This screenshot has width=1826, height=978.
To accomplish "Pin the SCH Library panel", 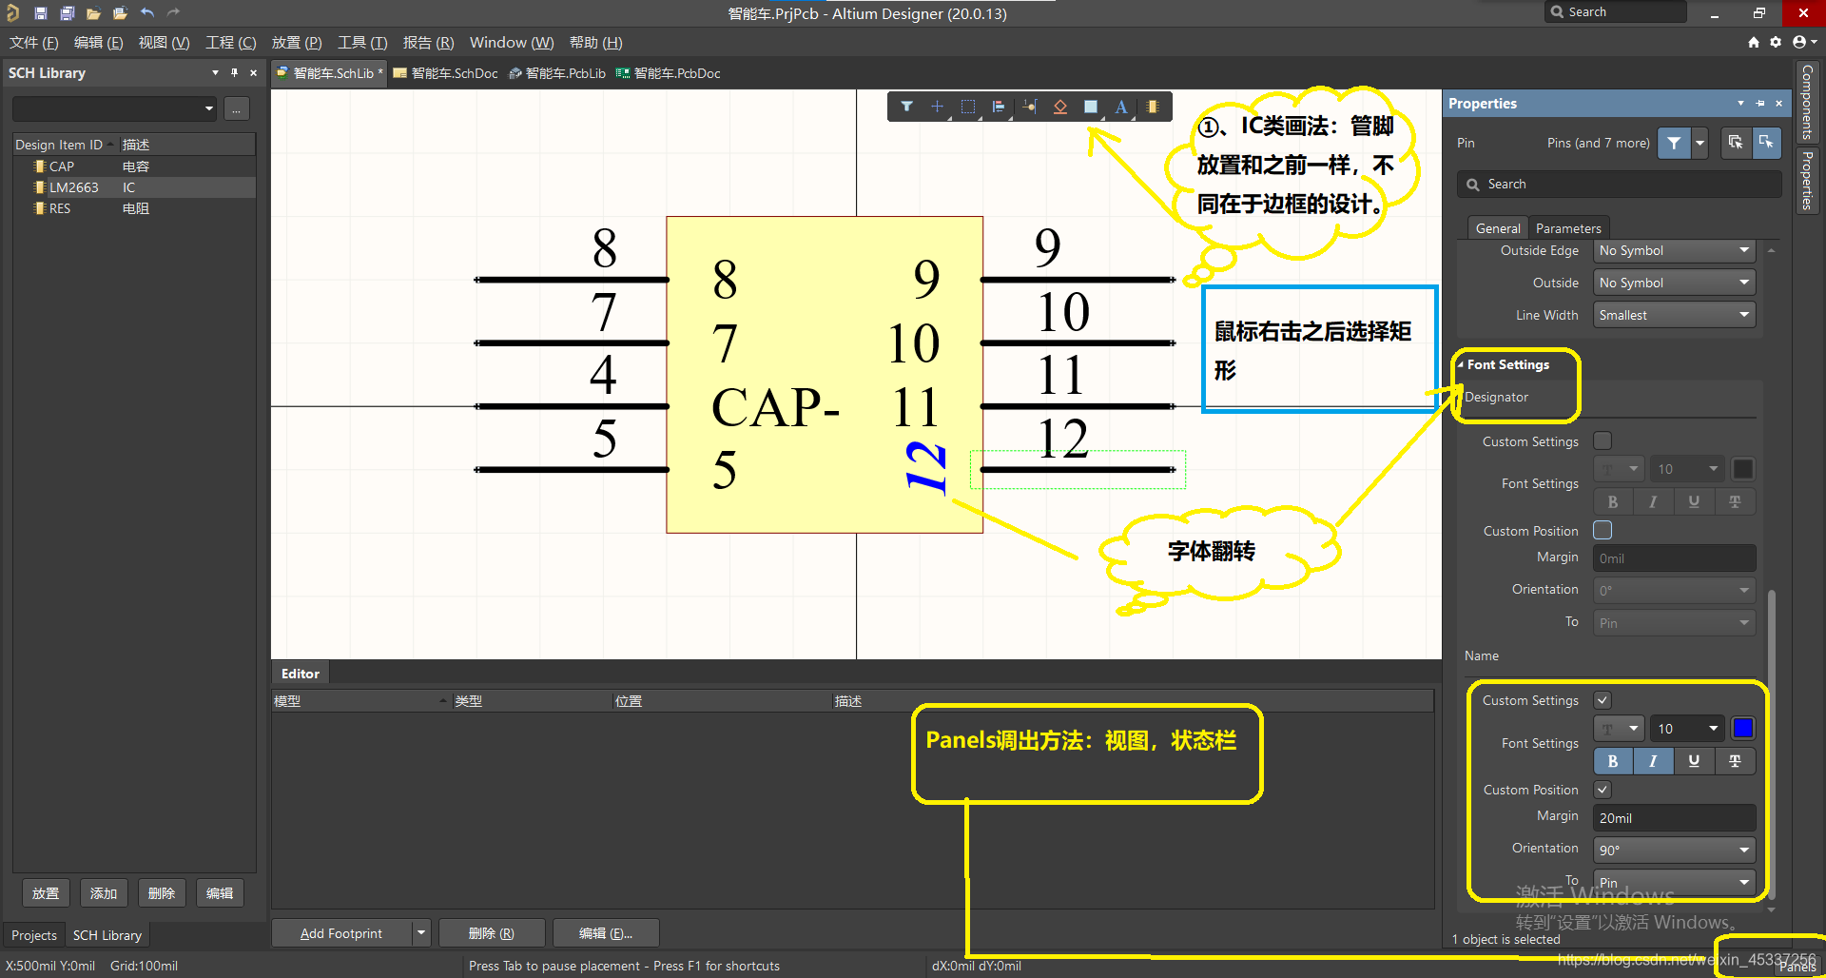I will [x=234, y=72].
